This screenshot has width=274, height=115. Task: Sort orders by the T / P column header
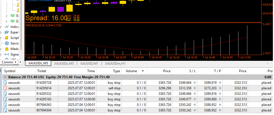tap(210, 71)
